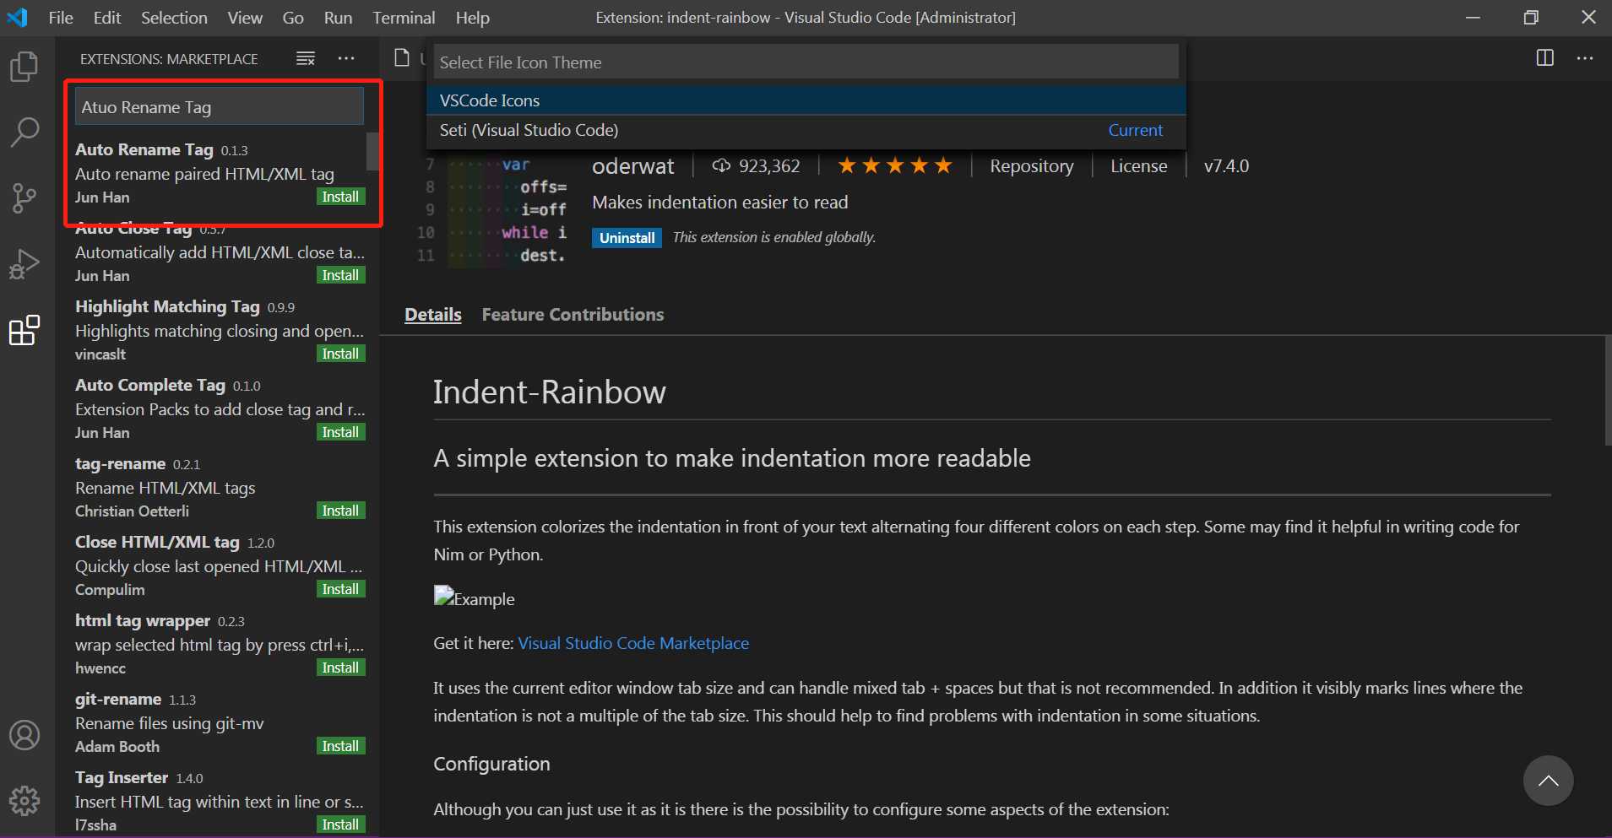Click the oderwat publisher name

(632, 166)
